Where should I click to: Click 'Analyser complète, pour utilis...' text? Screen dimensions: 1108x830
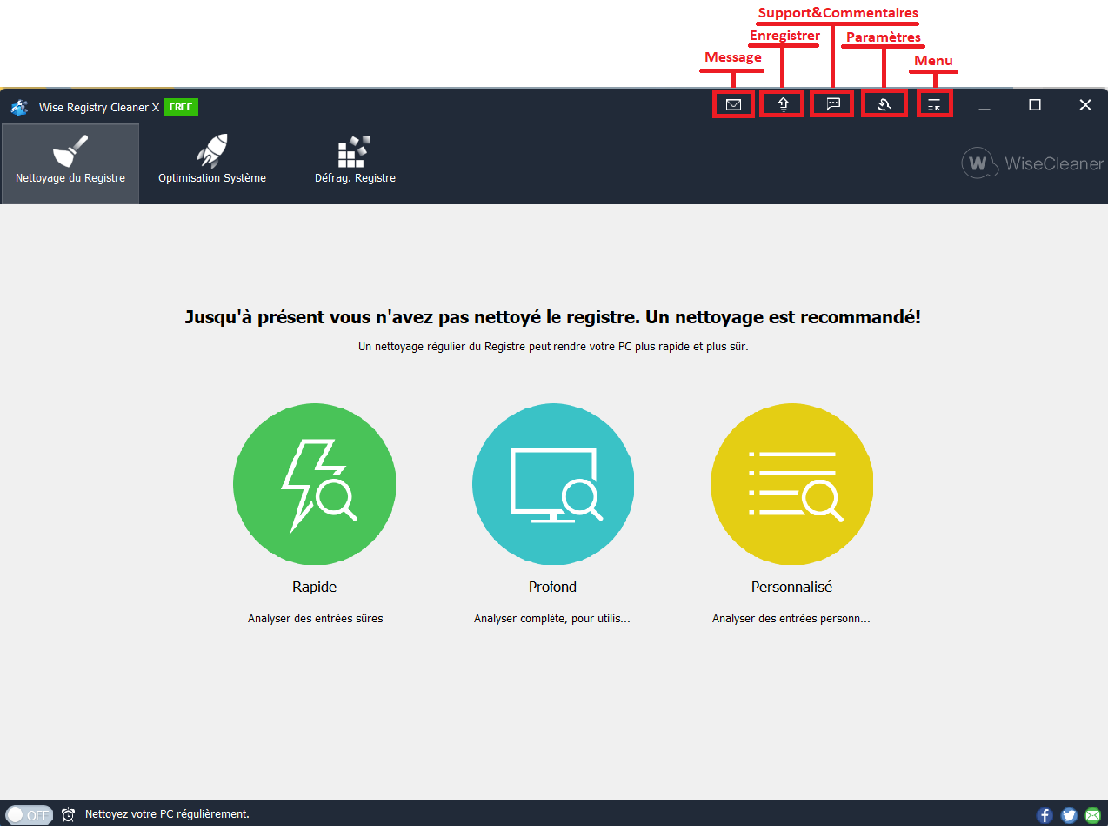point(552,619)
